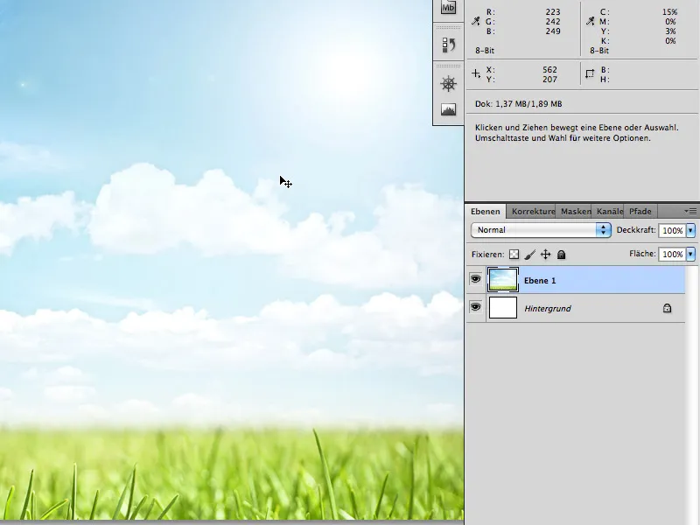Click the Hintergrund layer thumbnail

coord(503,308)
